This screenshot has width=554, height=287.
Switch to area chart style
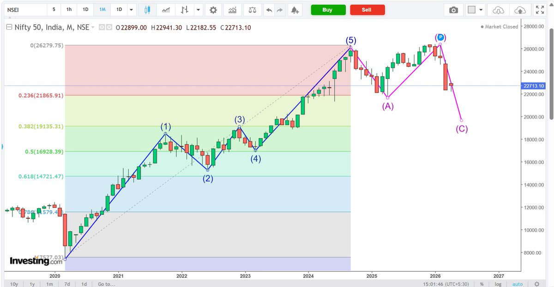click(166, 10)
